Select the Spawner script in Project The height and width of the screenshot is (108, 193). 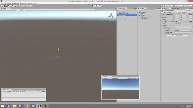pos(144,19)
